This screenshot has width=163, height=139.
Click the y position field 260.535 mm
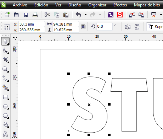pos(32,30)
